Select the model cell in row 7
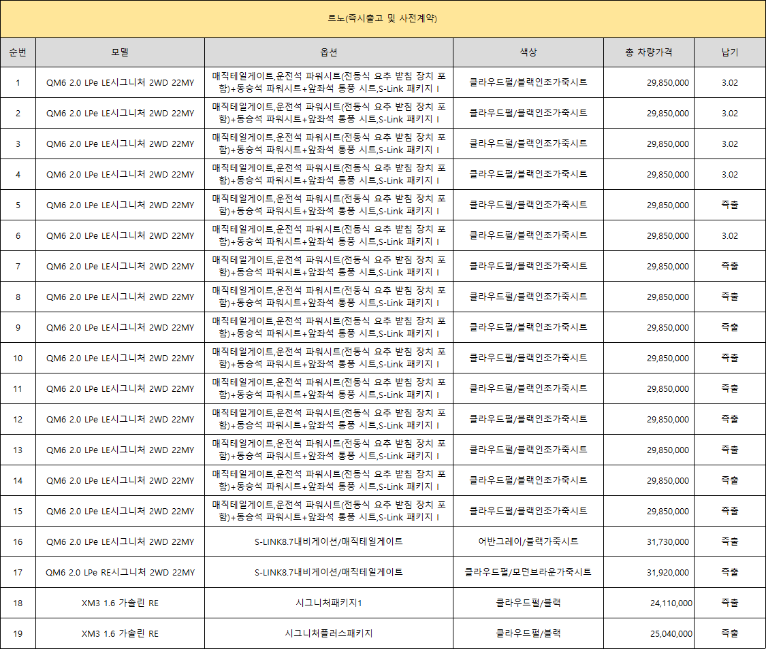This screenshot has height=649, width=766. click(120, 267)
